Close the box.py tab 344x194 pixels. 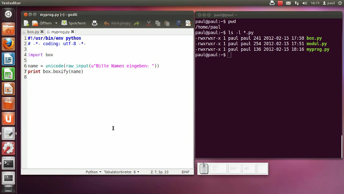tap(42, 32)
